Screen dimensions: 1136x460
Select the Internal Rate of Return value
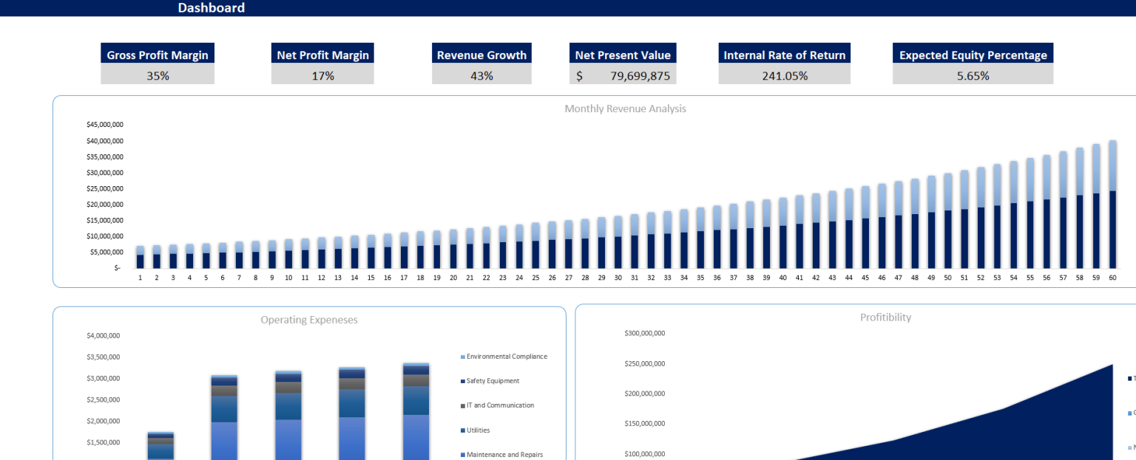(x=784, y=75)
